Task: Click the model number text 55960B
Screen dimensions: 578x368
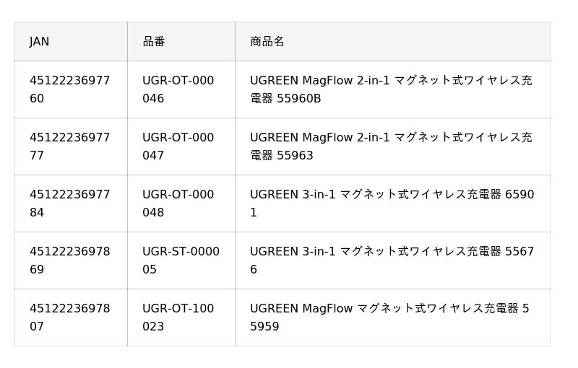Action: point(299,99)
